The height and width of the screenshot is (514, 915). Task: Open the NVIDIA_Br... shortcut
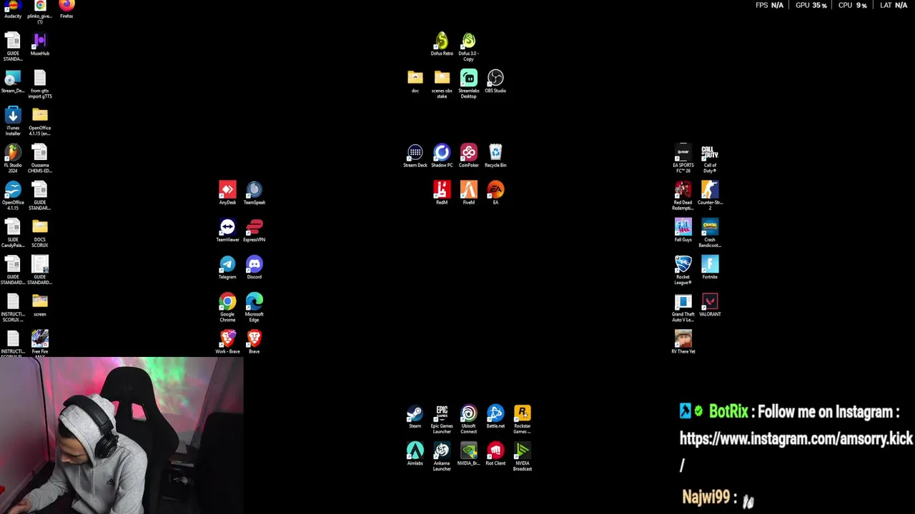coord(468,455)
